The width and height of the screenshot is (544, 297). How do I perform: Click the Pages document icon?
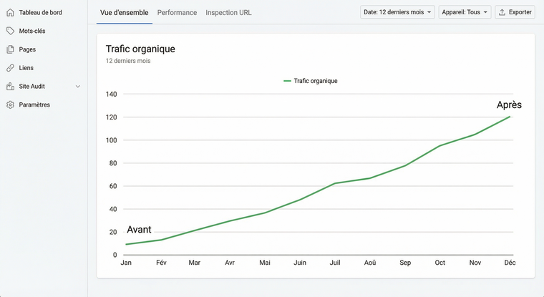tap(10, 49)
